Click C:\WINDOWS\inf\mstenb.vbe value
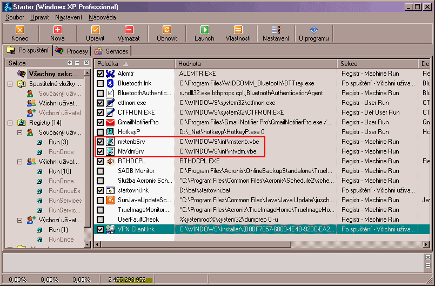The width and height of the screenshot is (435, 286). (219, 142)
